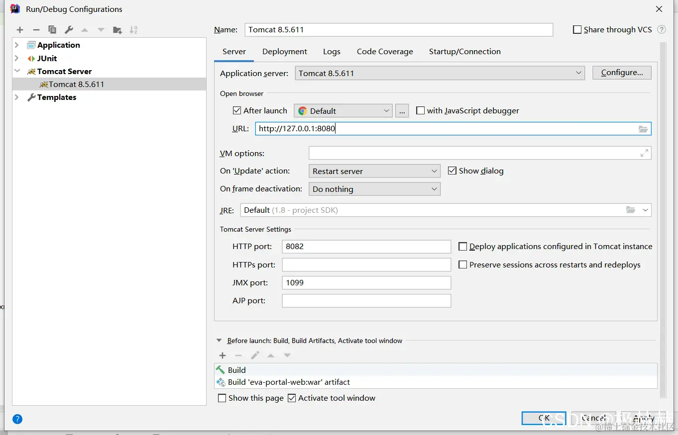Viewport: 678px width, 435px height.
Task: Confirm with the OK button
Action: 544,418
